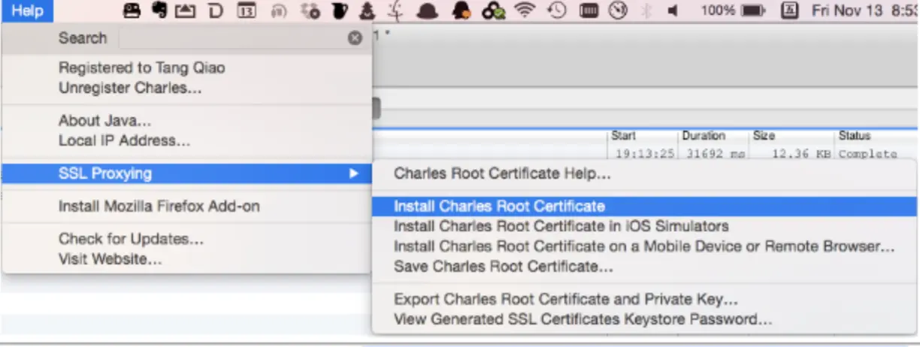
Task: Click the Fri Nov 13 date and time
Action: pyautogui.click(x=865, y=11)
